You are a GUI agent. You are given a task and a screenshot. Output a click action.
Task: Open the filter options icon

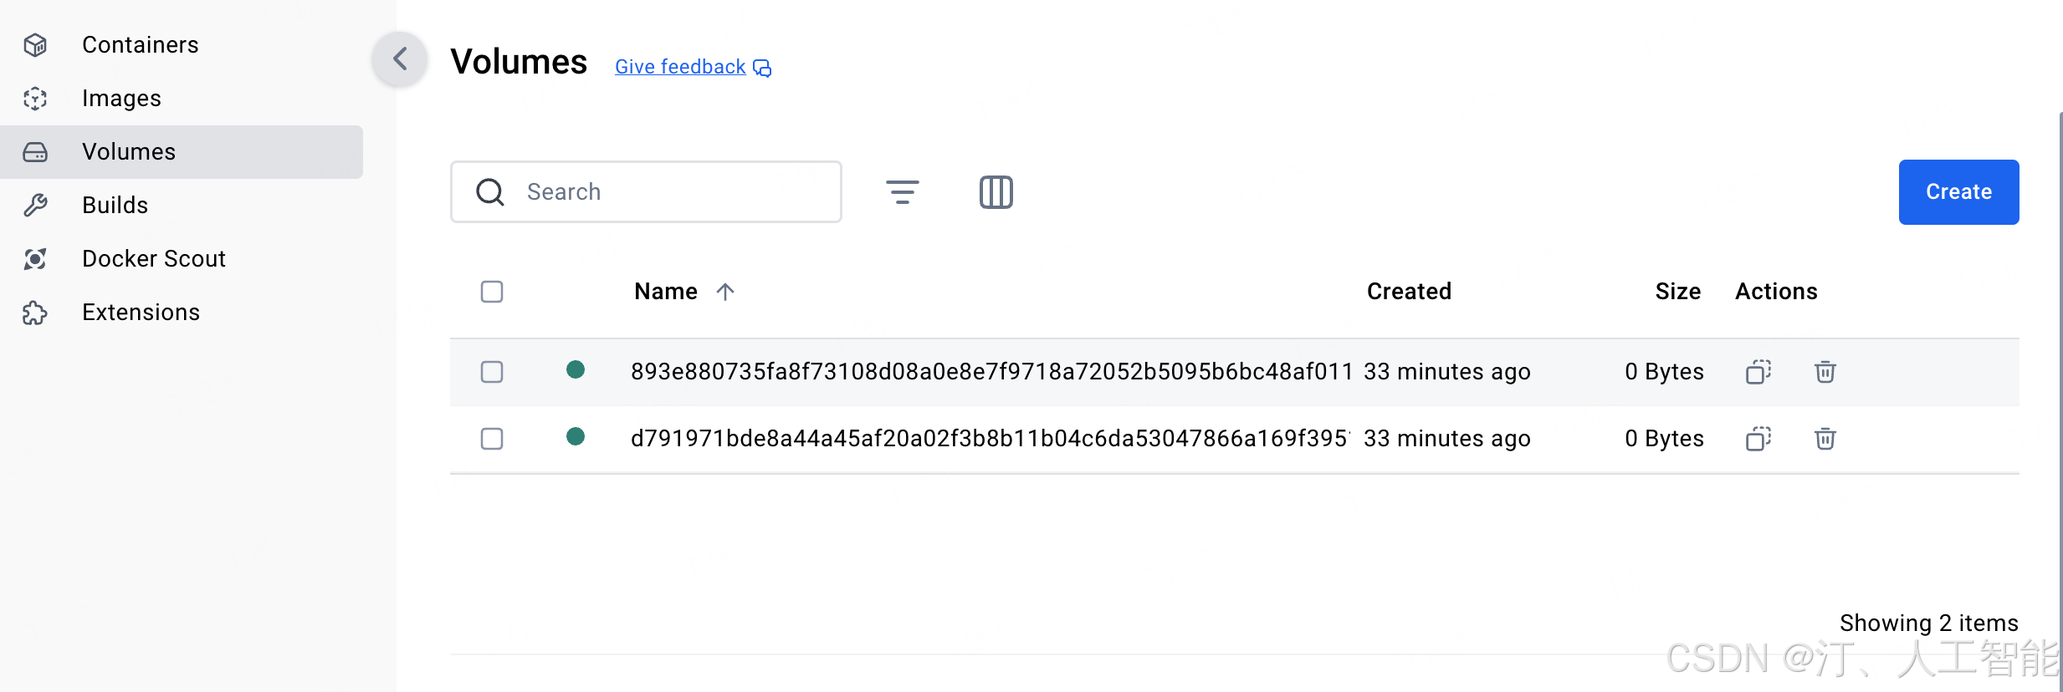tap(902, 192)
